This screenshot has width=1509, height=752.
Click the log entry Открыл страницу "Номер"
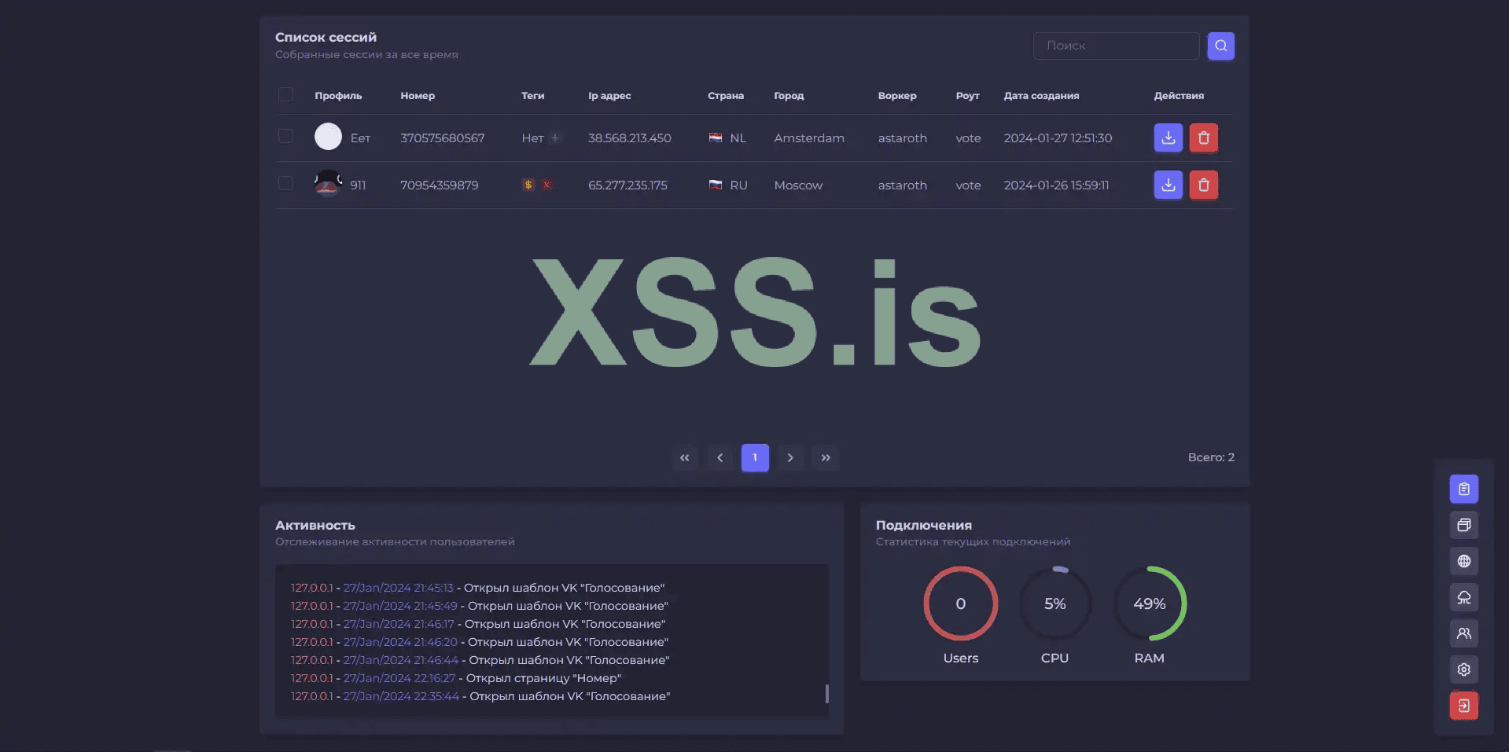(456, 678)
